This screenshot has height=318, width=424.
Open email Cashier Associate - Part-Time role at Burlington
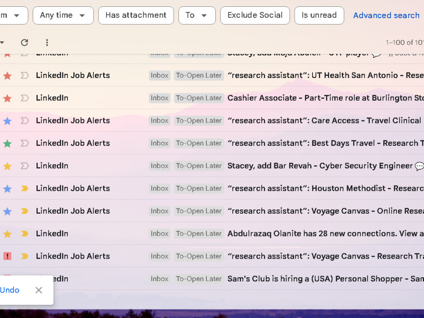326,98
